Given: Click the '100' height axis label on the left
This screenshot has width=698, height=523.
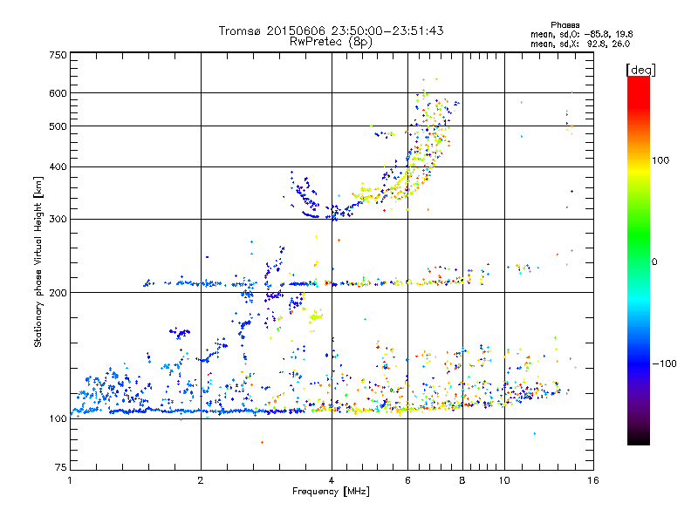Looking at the screenshot, I should [58, 418].
